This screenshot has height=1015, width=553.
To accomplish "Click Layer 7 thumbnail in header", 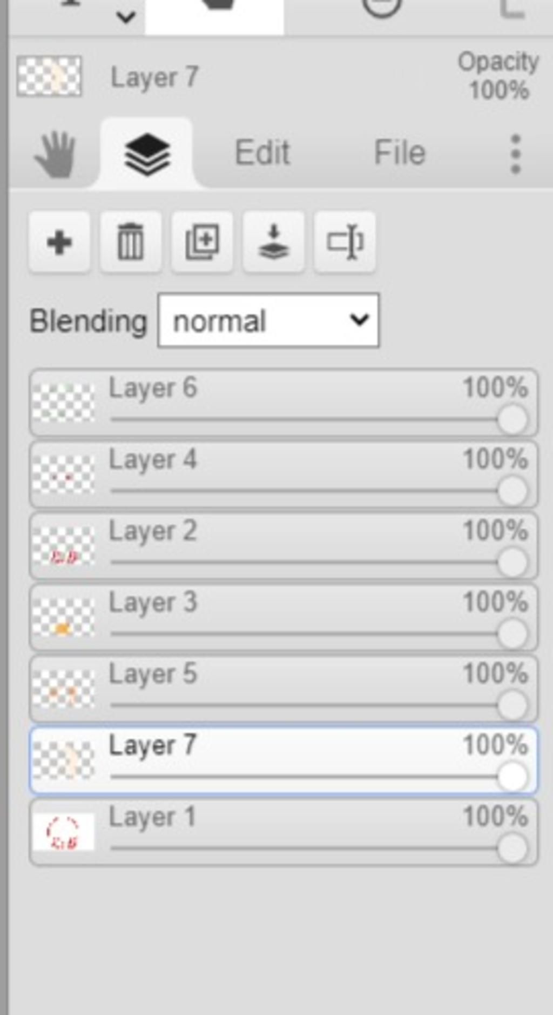I will pos(49,76).
